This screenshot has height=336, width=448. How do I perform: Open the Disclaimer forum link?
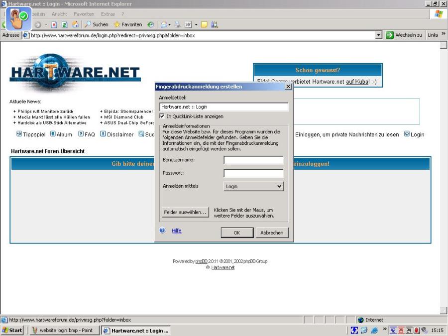[117, 134]
